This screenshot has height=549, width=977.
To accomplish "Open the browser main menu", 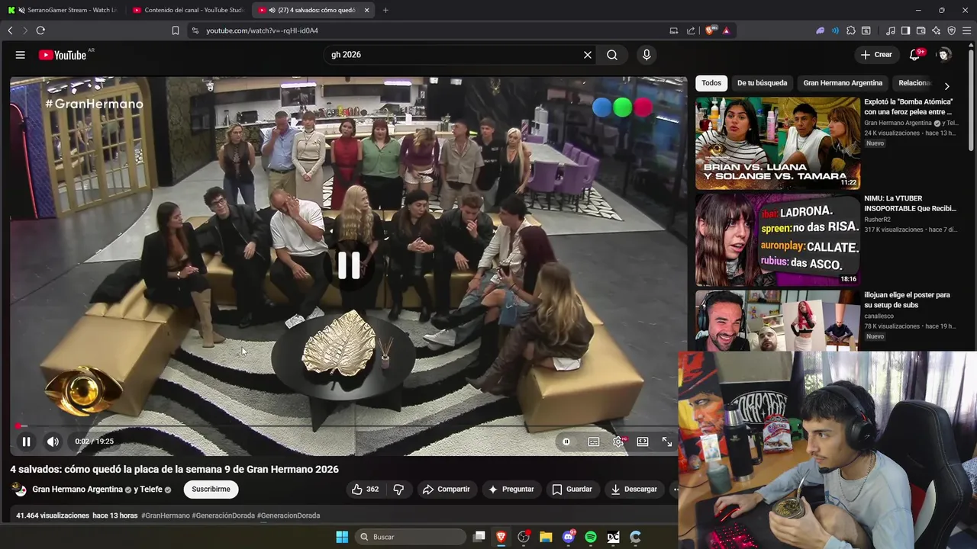I will pos(967,30).
